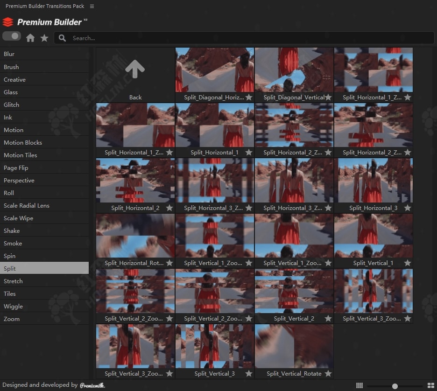Click the Premium Builder logo icon
437x391 pixels.
8,22
